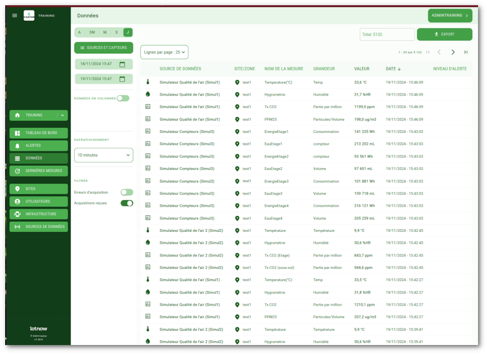Click the hamburger menu icon
Viewport: 487px width, 354px height.
[x=15, y=16]
